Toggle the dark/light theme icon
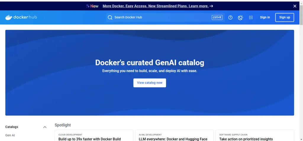 241,17
